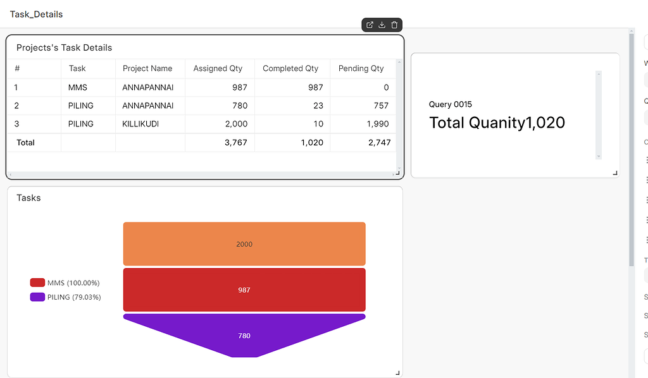This screenshot has height=378, width=648.
Task: Click the resize handle of the Tasks panel
Action: point(398,372)
